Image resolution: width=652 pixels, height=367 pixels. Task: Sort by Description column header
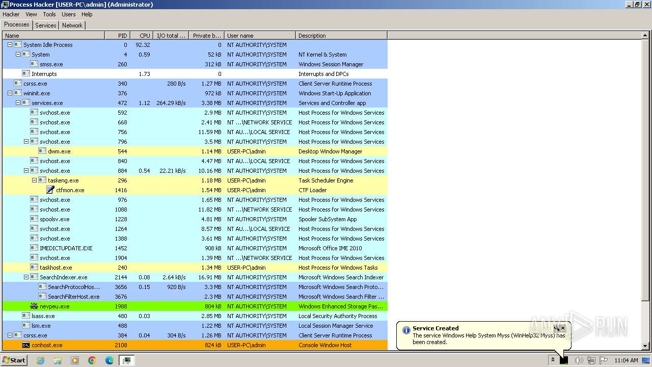tap(341, 36)
